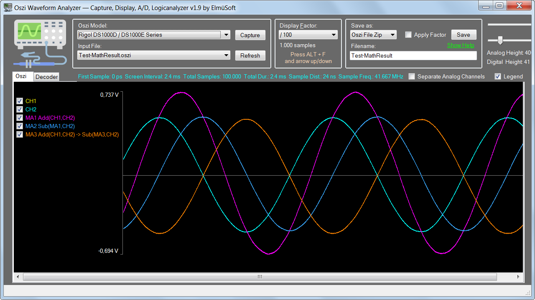
Task: Click the left scroll arrow of waveform scrollbar
Action: [x=18, y=277]
